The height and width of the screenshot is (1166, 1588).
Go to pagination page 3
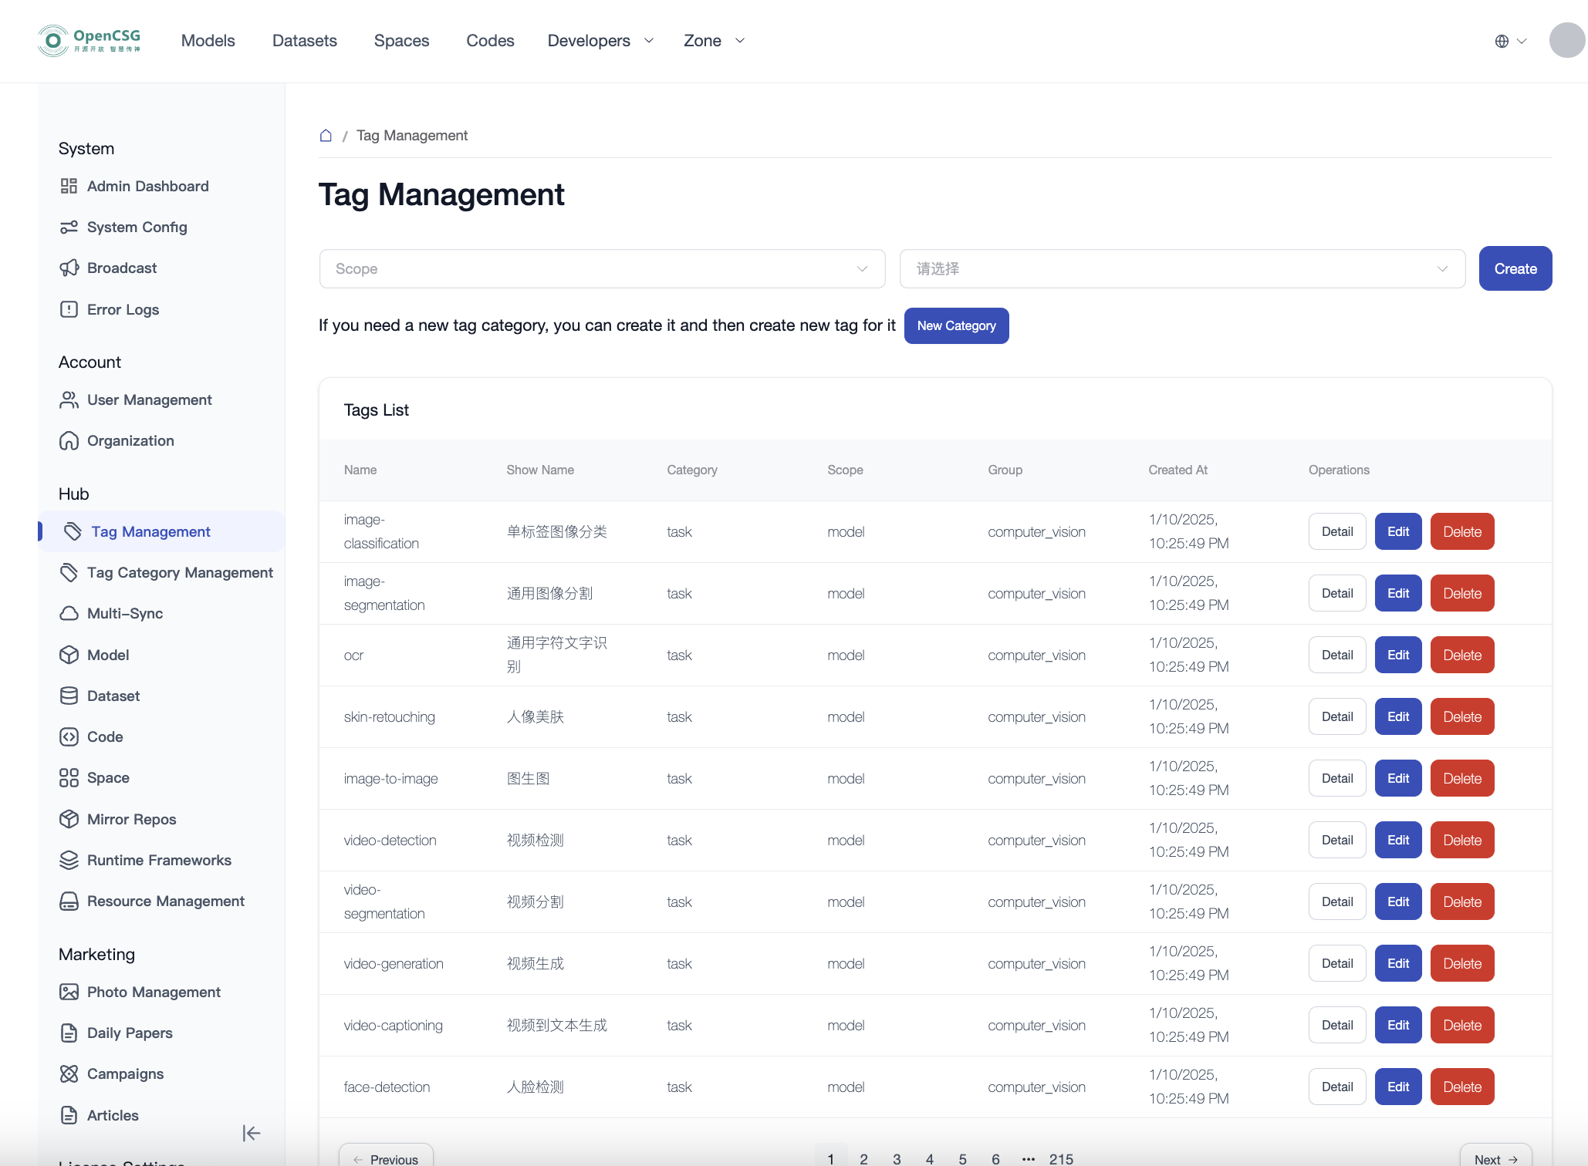click(897, 1158)
